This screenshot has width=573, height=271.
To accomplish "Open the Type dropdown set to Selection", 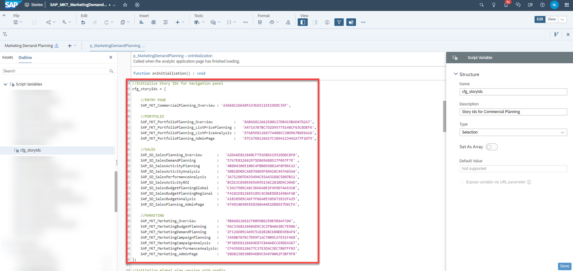I will click(x=513, y=132).
